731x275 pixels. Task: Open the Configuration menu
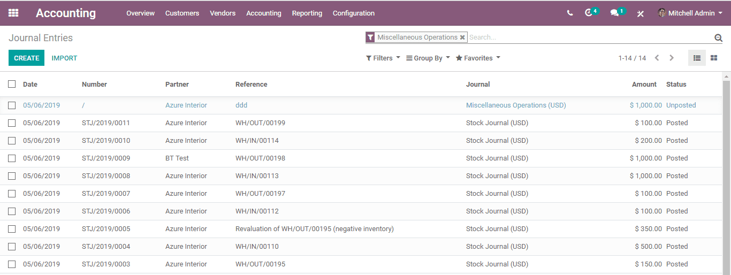[x=354, y=13]
